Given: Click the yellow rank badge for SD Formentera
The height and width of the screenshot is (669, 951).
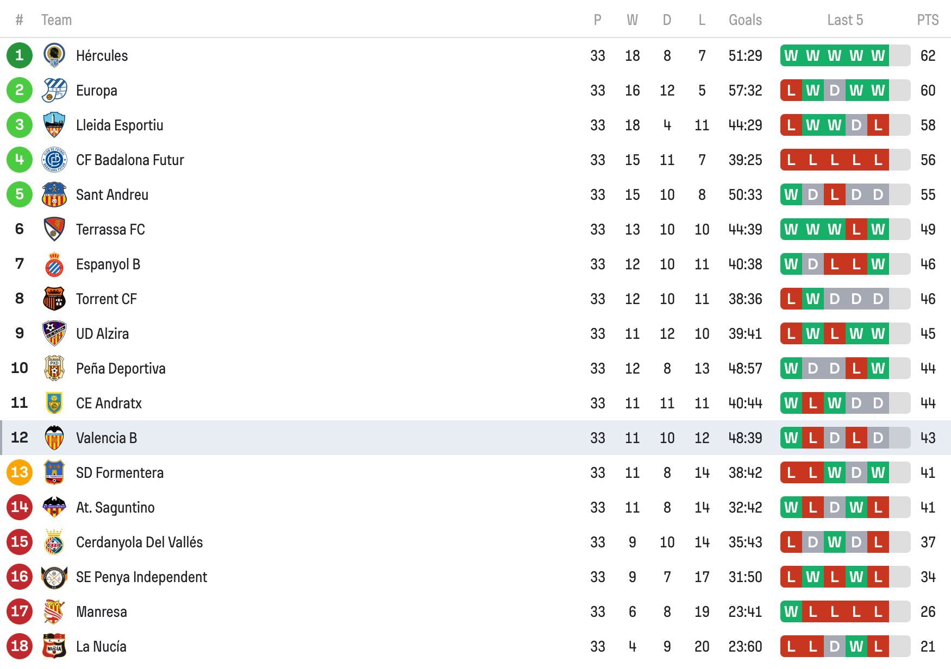Looking at the screenshot, I should [20, 472].
